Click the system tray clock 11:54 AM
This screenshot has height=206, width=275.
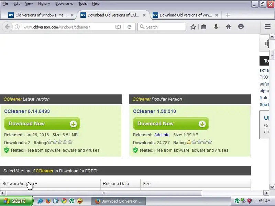(262, 201)
